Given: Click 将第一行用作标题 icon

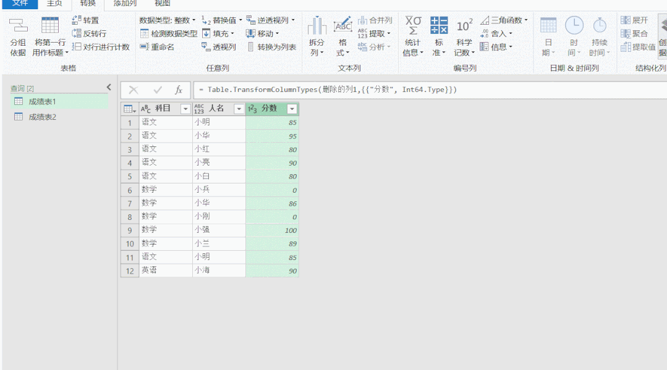Looking at the screenshot, I should 50,25.
